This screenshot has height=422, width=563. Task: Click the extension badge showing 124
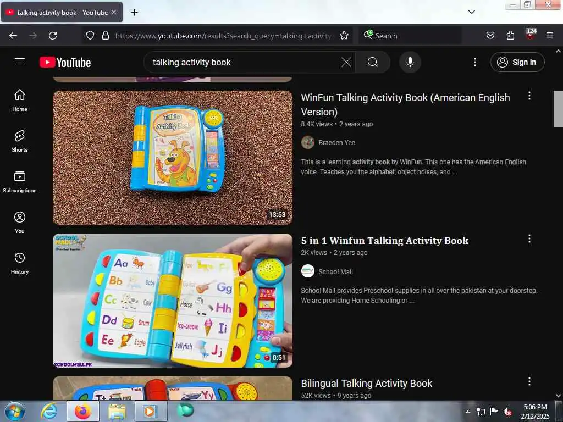531,34
